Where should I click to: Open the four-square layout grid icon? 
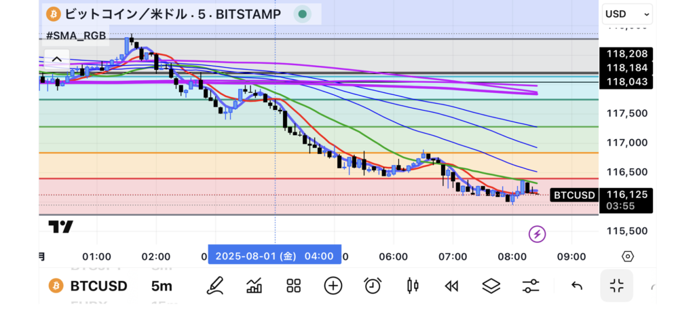pyautogui.click(x=294, y=286)
